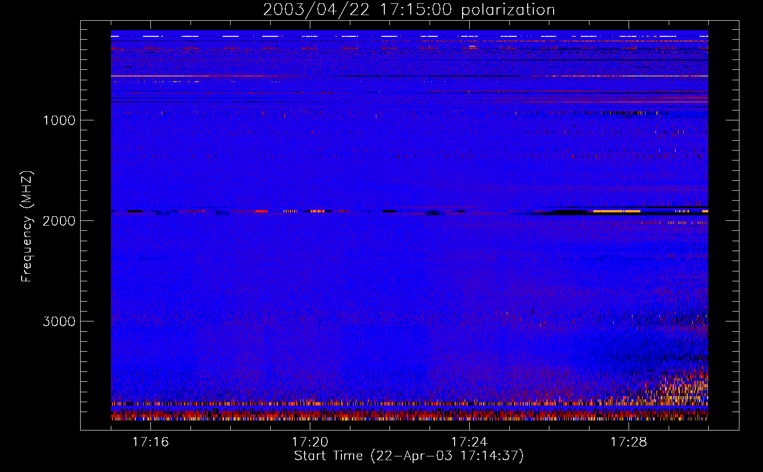Click the 1000 frequency tick label

coord(59,120)
